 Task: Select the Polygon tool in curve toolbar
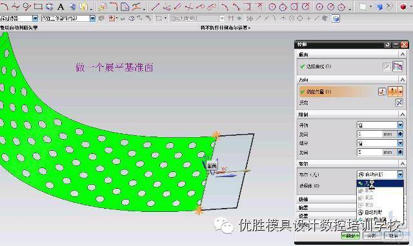point(49,6)
